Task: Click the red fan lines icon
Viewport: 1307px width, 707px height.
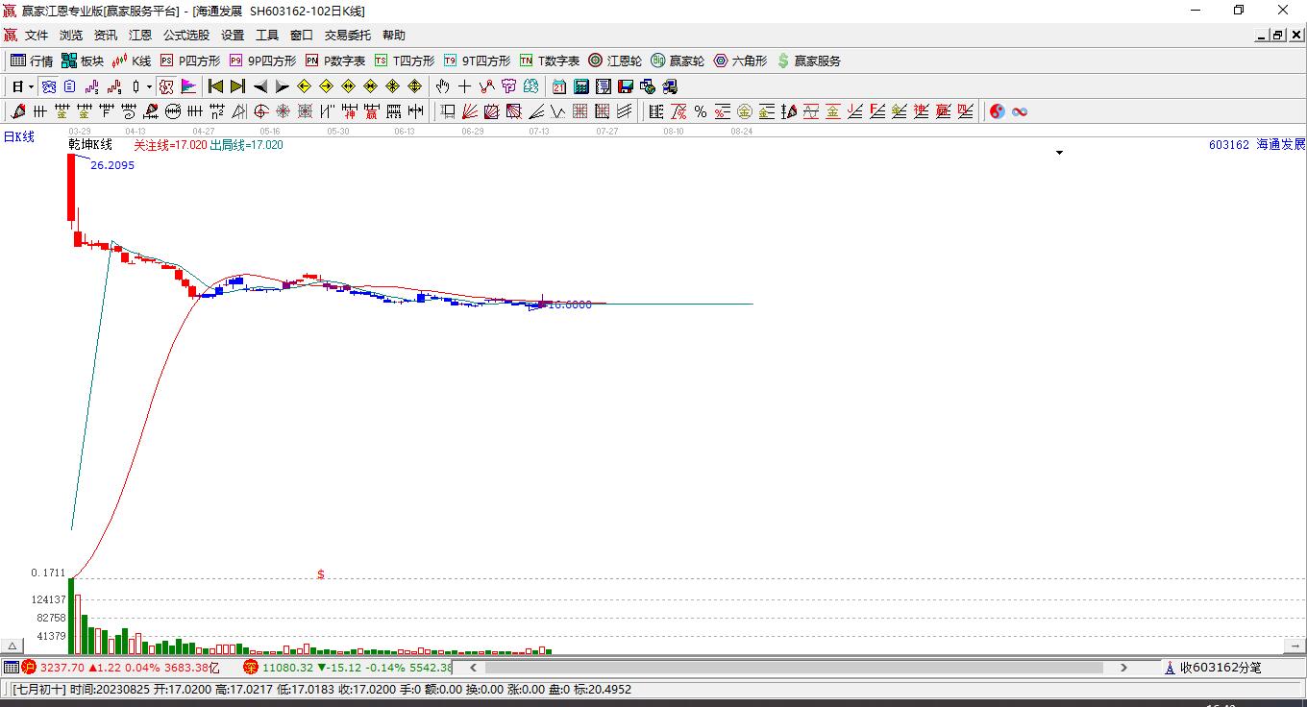Action: point(469,111)
